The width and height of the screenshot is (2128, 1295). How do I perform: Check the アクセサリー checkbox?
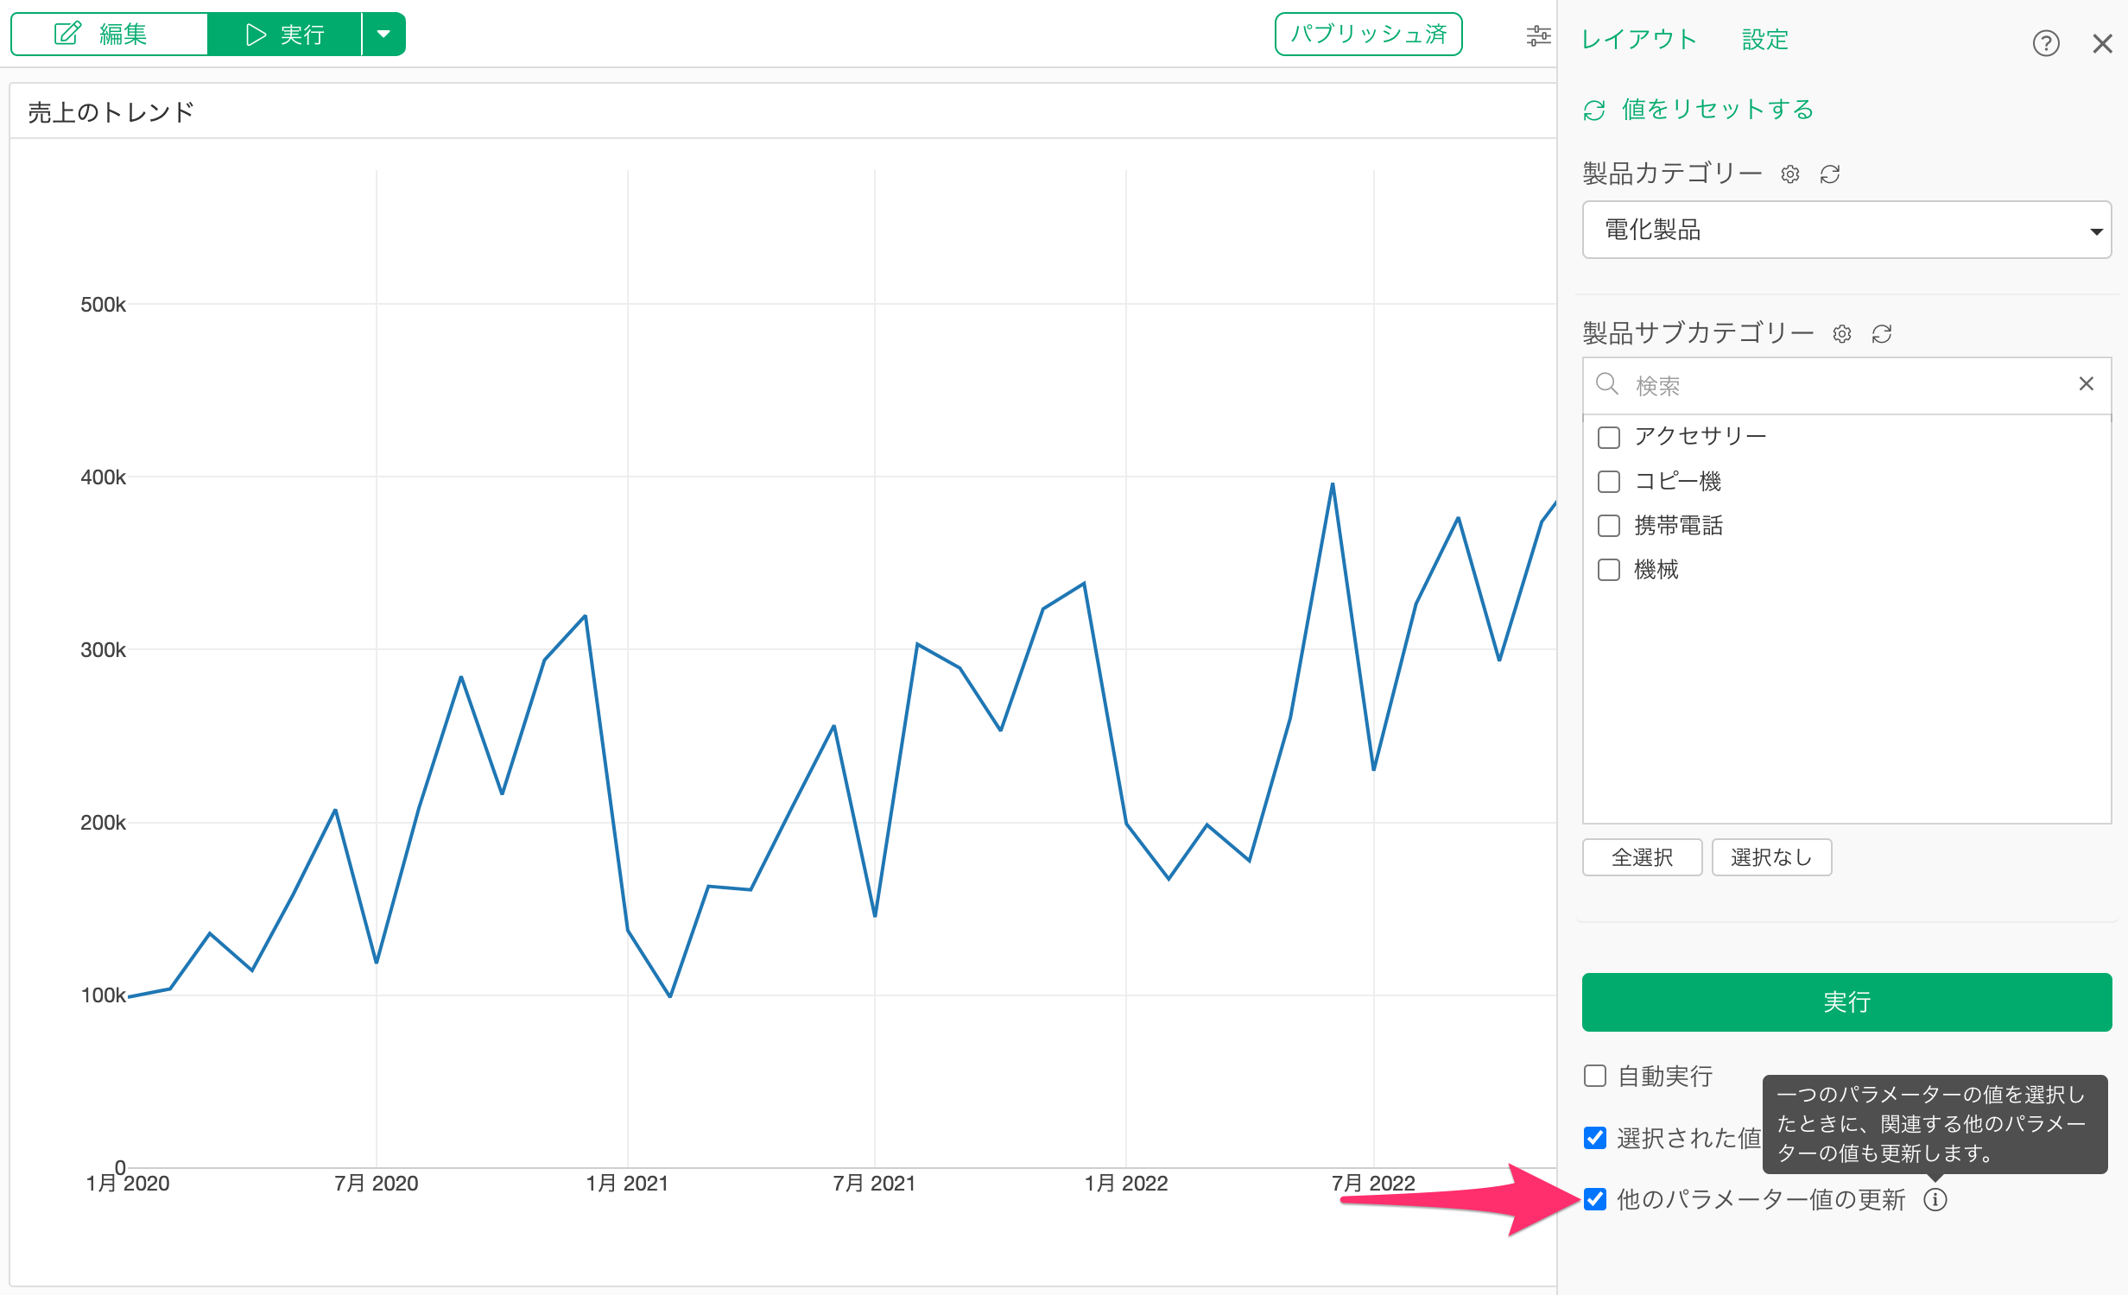pos(1608,437)
